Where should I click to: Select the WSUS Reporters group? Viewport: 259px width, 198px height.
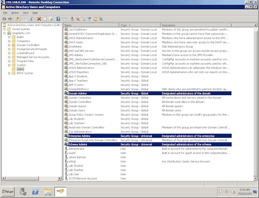(x=78, y=72)
